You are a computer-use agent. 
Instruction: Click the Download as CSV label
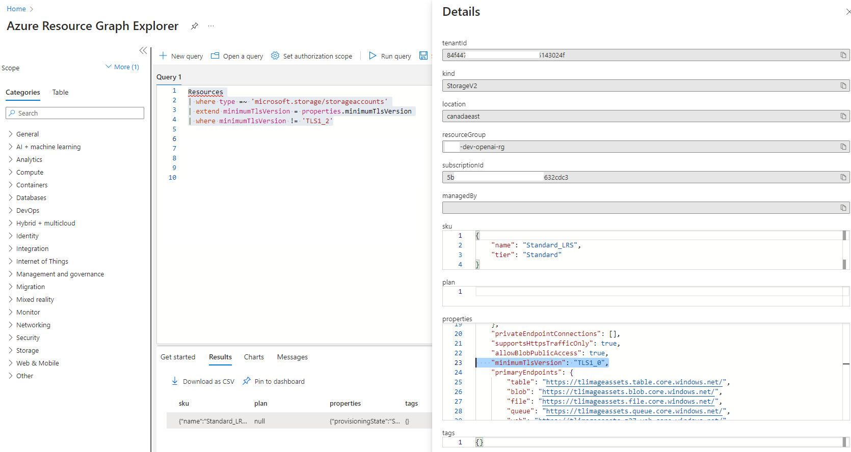208,381
